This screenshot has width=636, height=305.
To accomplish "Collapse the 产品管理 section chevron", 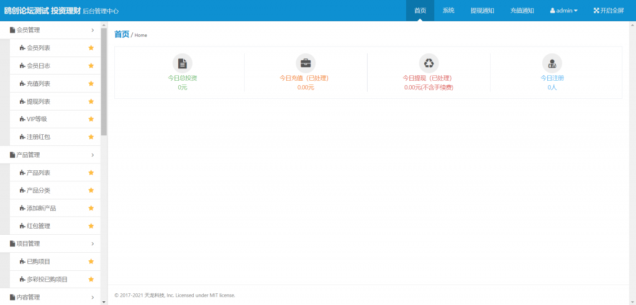I will 93,155.
